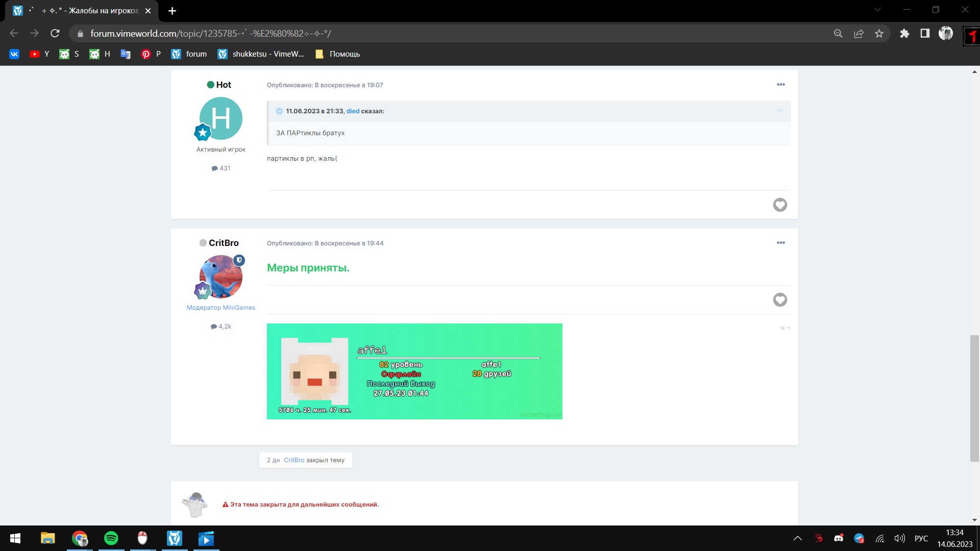Bookmark this page with star icon
Screen dimensions: 980x551
click(879, 34)
